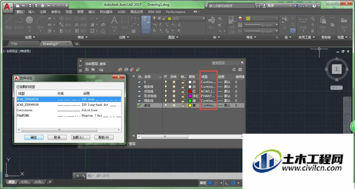355x189 pixels.
Task: Refresh the layer list with refresh icon
Action: pyautogui.click(x=234, y=70)
